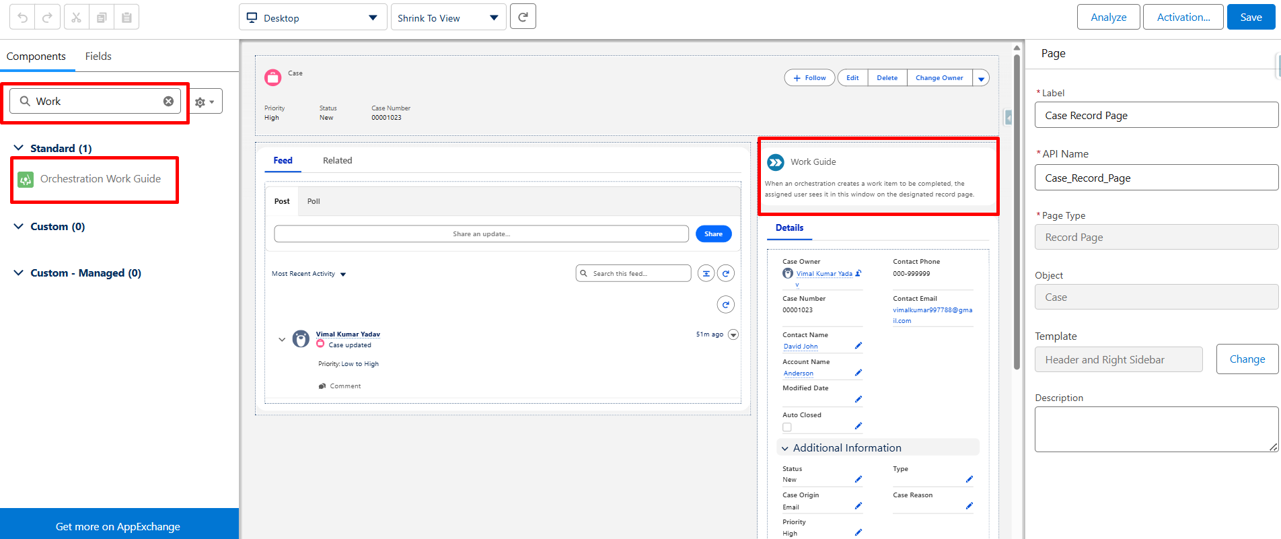This screenshot has width=1281, height=539.
Task: Toggle the Auto Closed checkbox
Action: pyautogui.click(x=787, y=427)
